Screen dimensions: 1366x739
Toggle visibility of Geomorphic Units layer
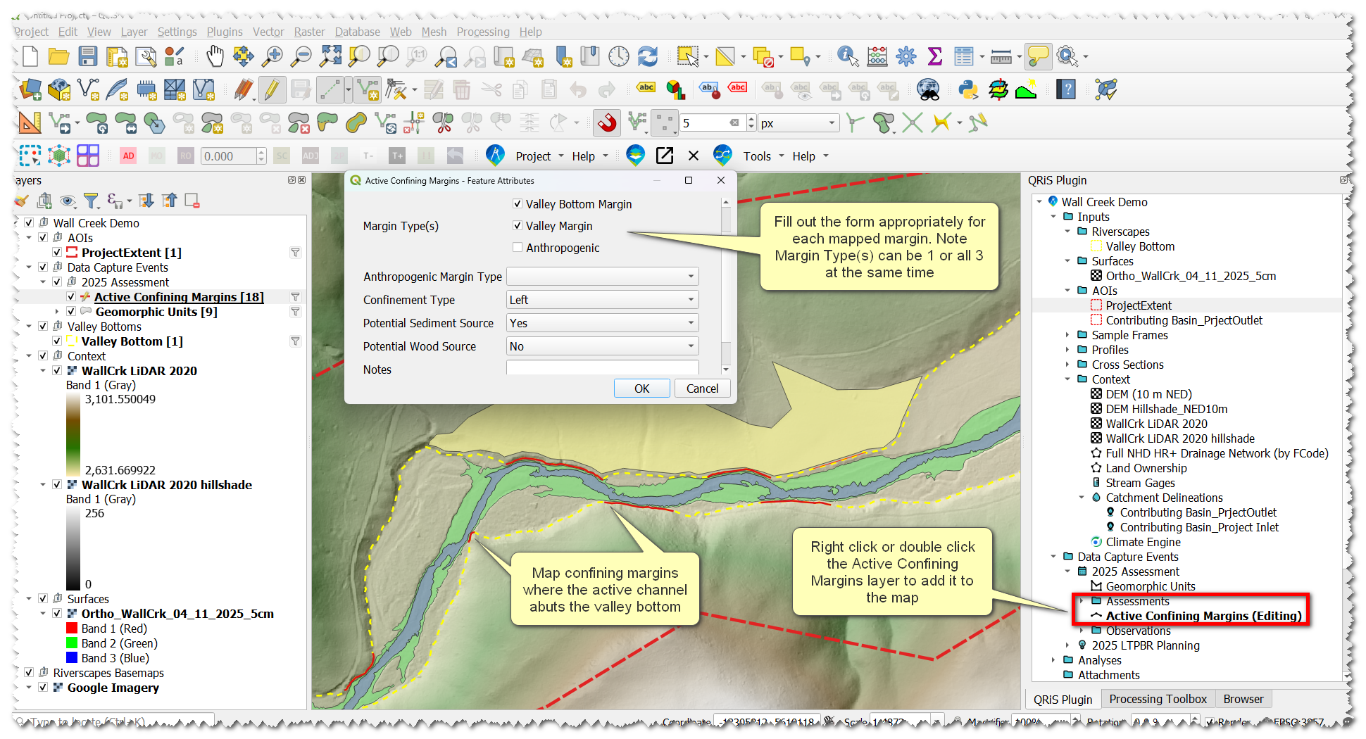[x=71, y=312]
